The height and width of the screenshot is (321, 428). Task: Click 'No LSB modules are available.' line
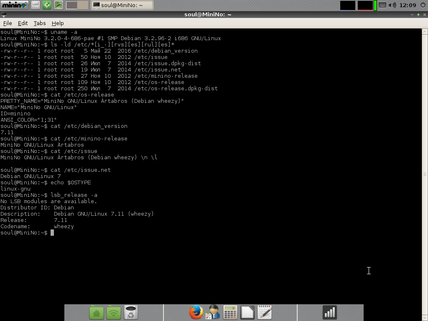point(48,201)
